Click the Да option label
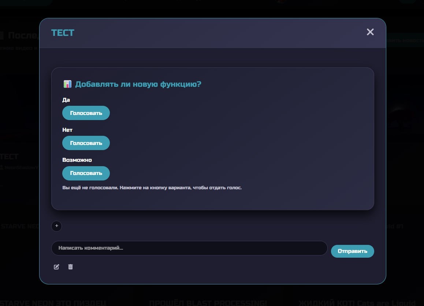Screen dimensions: 424x306 (66, 100)
